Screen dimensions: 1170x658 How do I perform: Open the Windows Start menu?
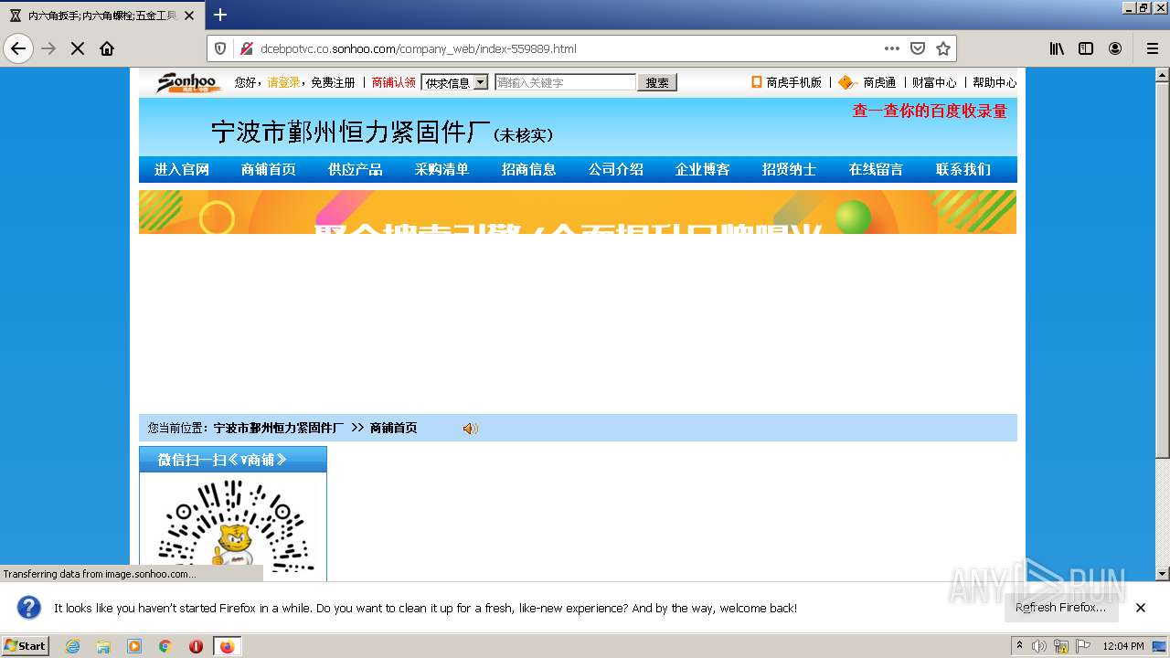[26, 646]
